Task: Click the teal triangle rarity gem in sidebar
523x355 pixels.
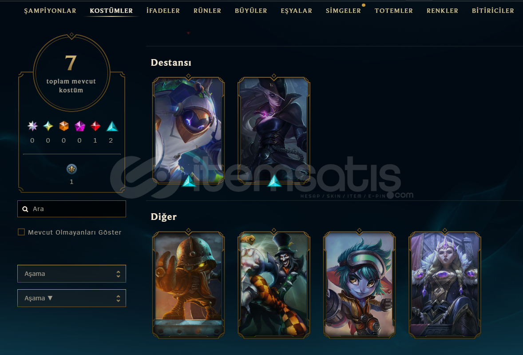Action: [x=112, y=126]
